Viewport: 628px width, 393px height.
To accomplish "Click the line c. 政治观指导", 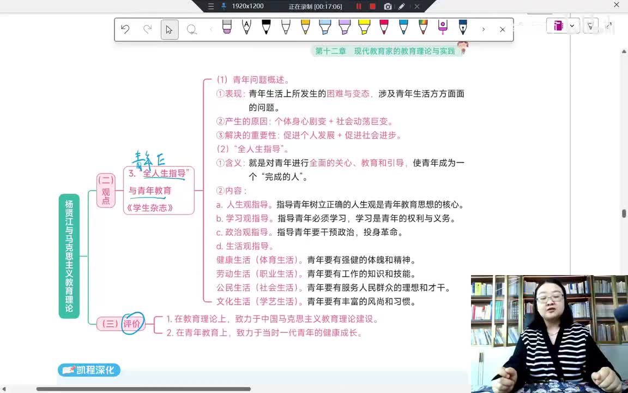I will [x=310, y=232].
